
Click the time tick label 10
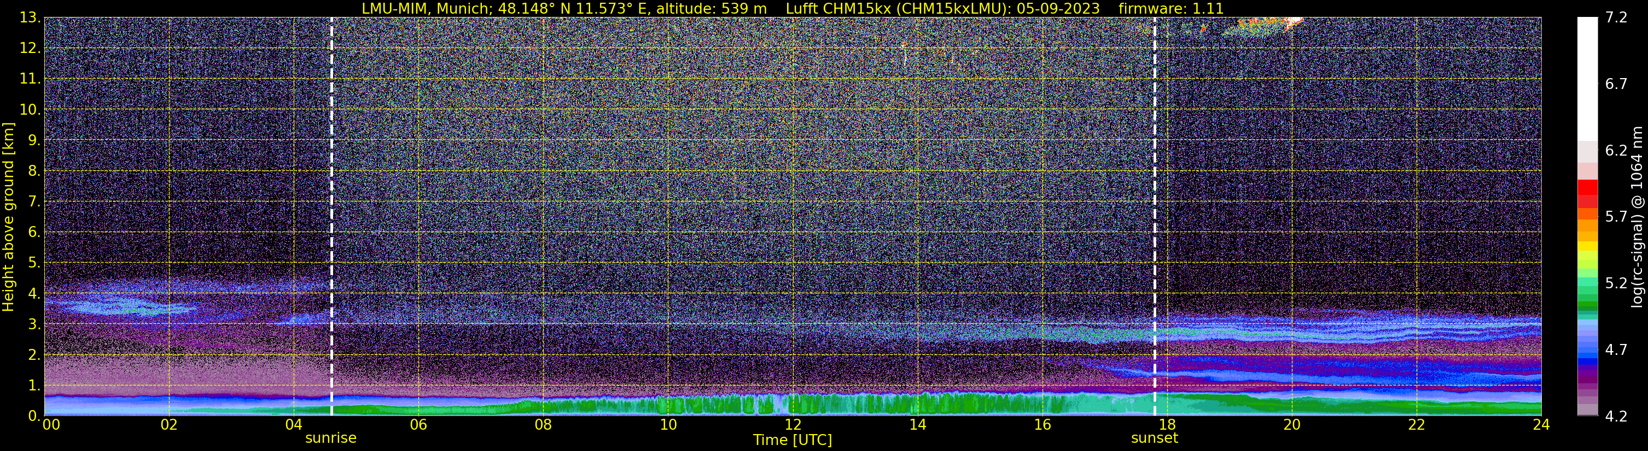pos(668,425)
